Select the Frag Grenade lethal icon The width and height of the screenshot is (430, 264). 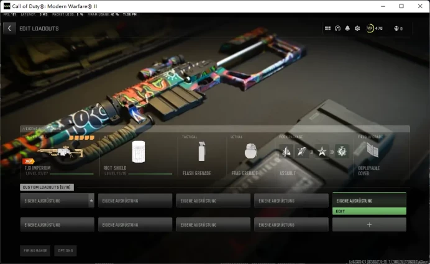pyautogui.click(x=250, y=151)
